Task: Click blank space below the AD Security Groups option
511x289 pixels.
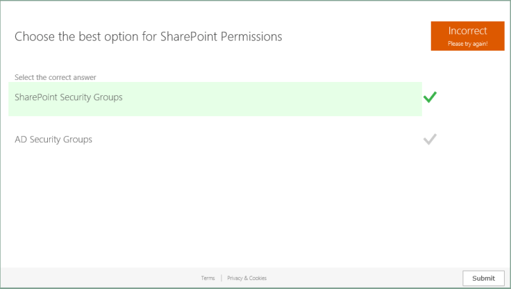Action: point(208,201)
